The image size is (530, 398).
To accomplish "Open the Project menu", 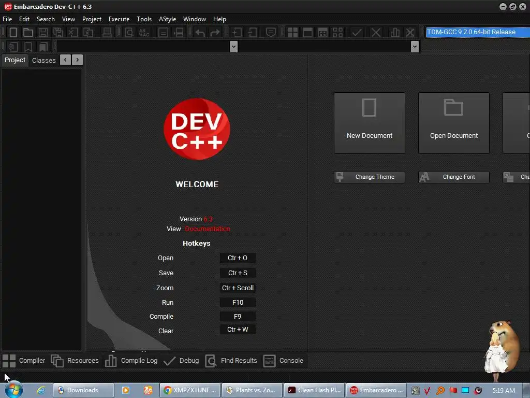I will coord(92,19).
